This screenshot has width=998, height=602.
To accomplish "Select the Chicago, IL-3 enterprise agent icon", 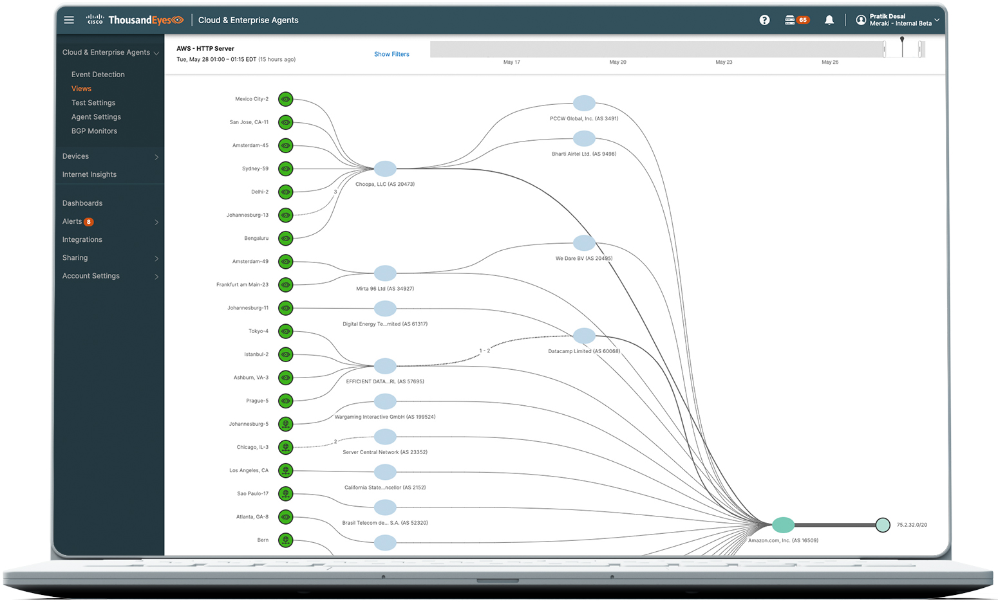I will (x=285, y=447).
